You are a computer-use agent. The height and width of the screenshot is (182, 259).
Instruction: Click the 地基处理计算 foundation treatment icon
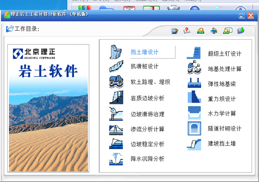(194, 67)
